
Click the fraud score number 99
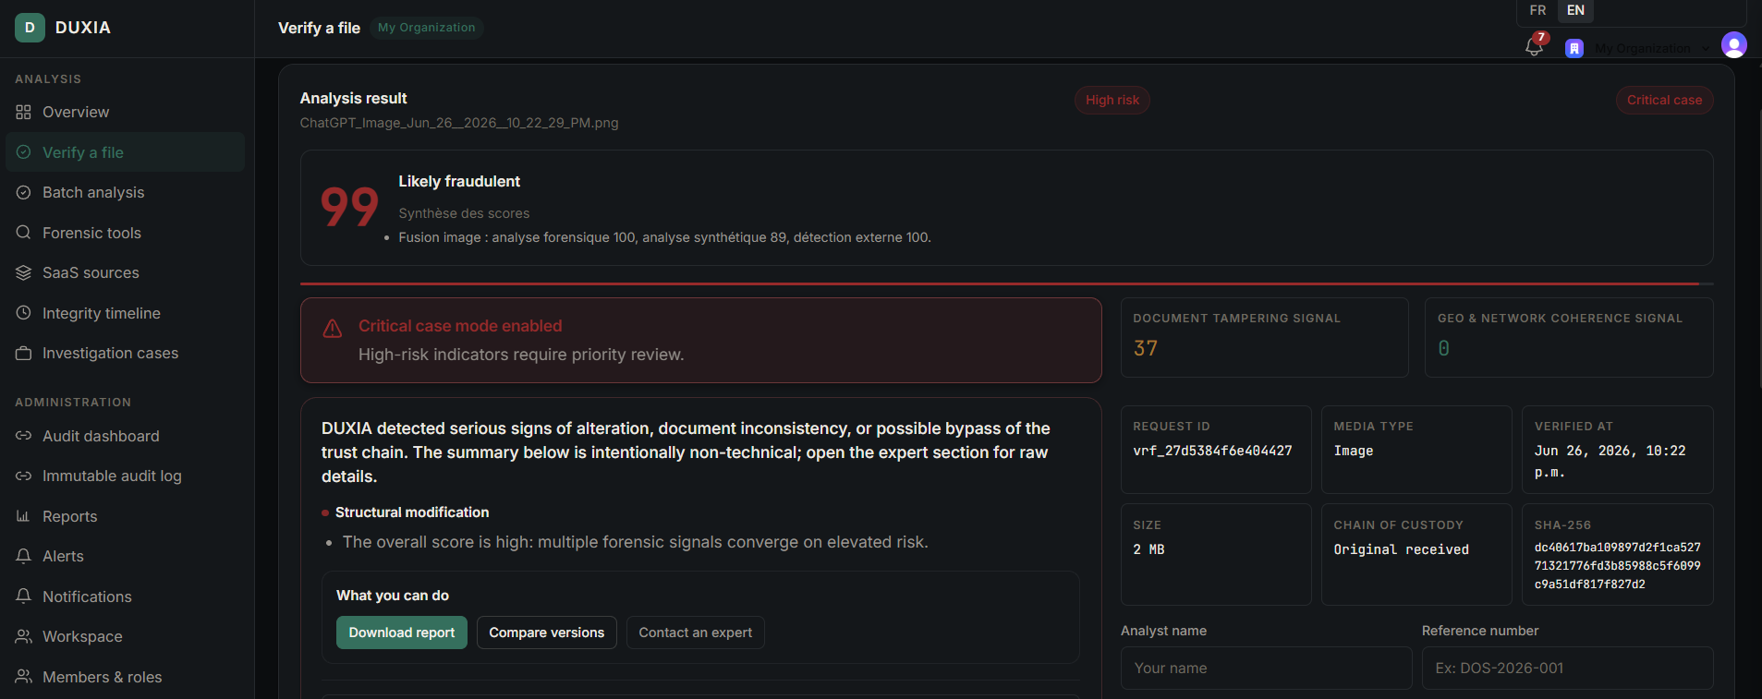coord(349,207)
